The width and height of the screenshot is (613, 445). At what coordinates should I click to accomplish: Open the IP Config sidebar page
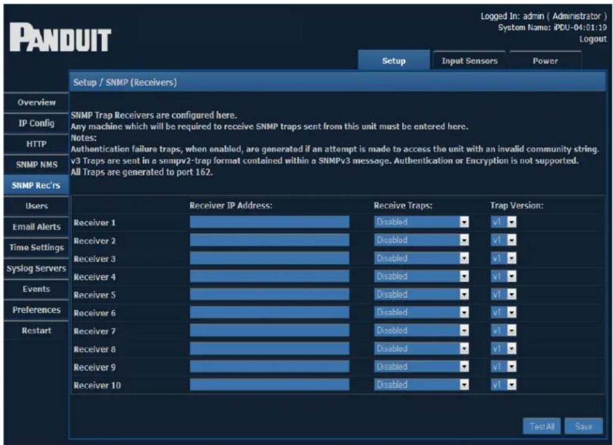(36, 123)
